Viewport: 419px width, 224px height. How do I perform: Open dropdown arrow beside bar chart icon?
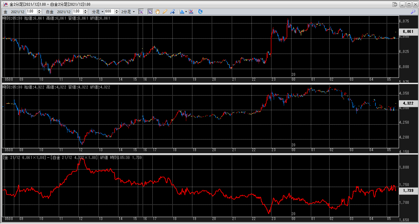pos(186,12)
